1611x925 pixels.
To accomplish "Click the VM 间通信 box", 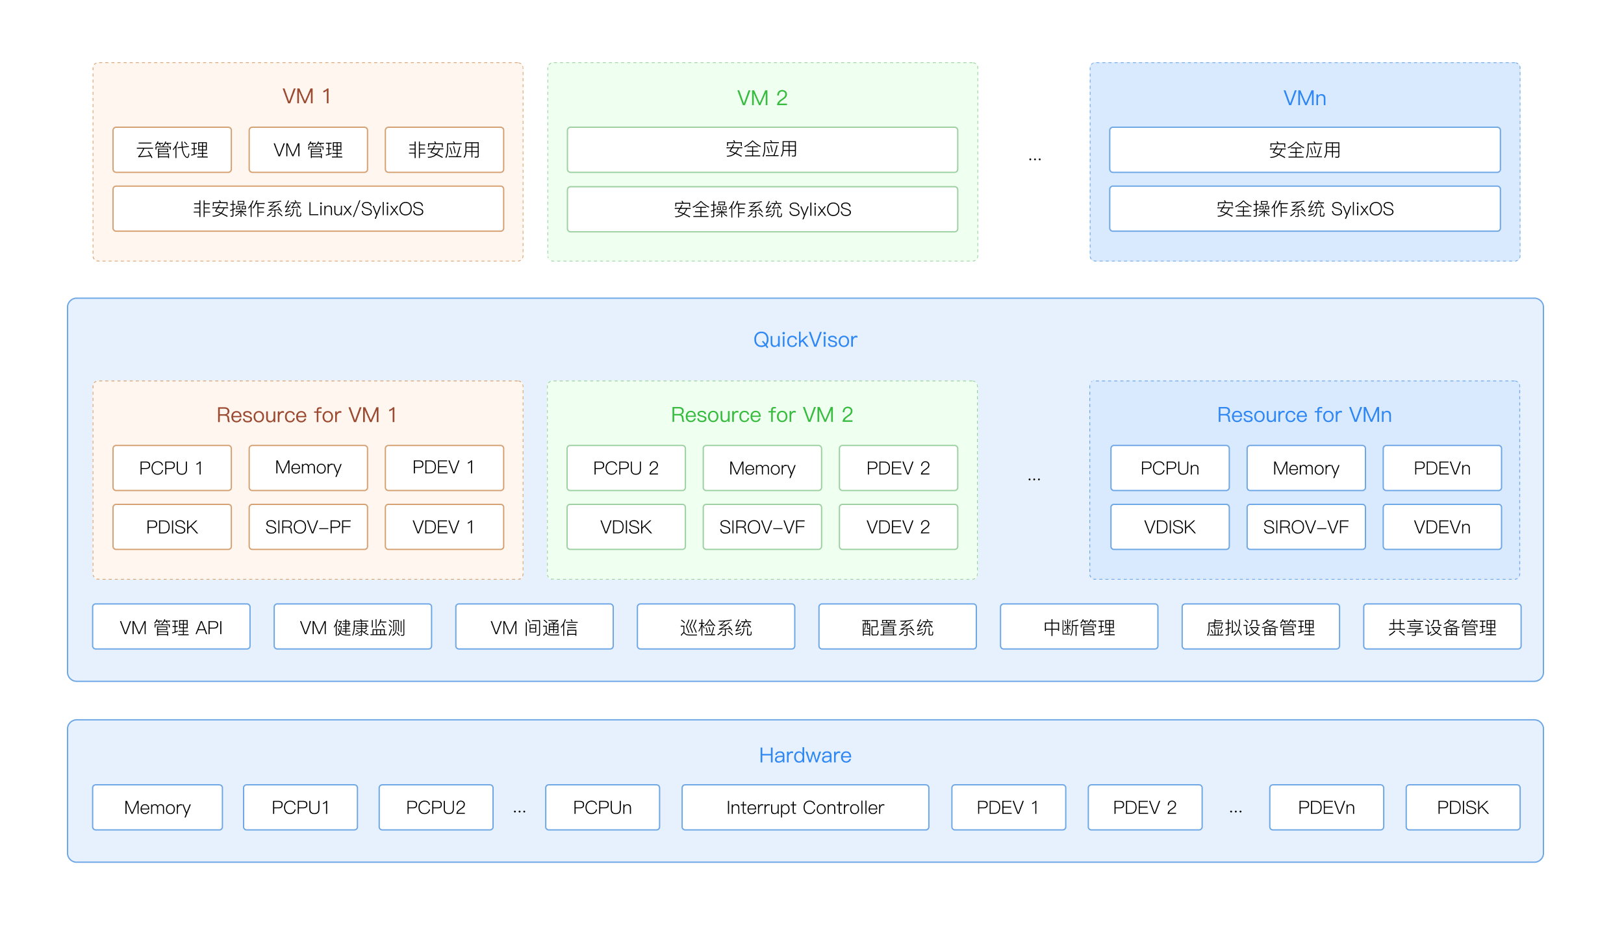I will [535, 627].
